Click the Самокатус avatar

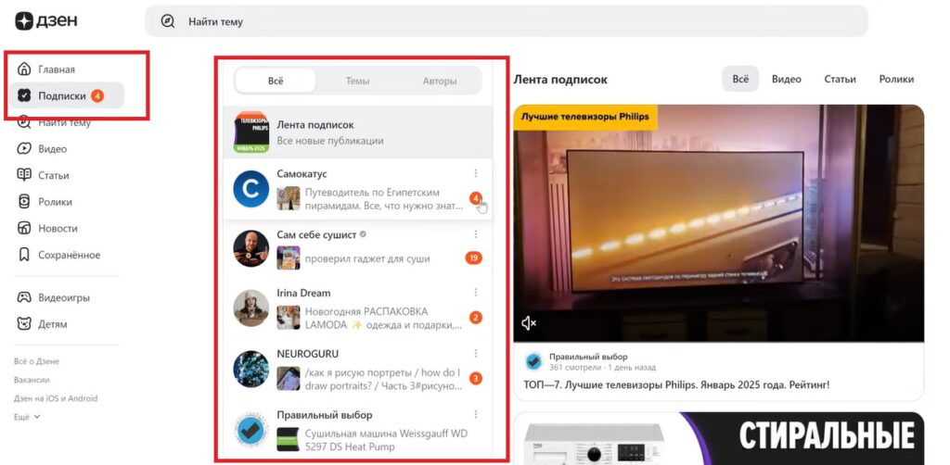pyautogui.click(x=250, y=189)
